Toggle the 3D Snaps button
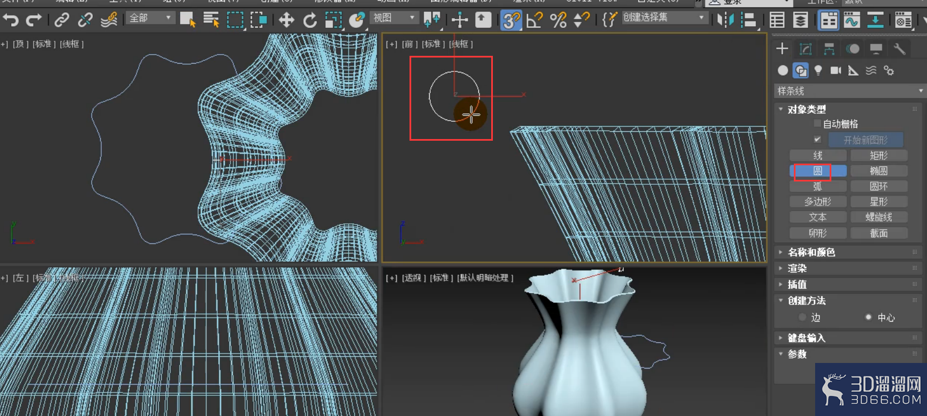The height and width of the screenshot is (416, 927). coord(511,20)
